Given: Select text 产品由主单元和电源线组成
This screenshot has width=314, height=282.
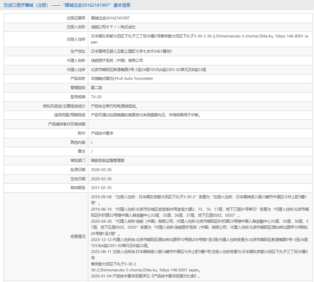Looking at the screenshot, I should point(114,106).
